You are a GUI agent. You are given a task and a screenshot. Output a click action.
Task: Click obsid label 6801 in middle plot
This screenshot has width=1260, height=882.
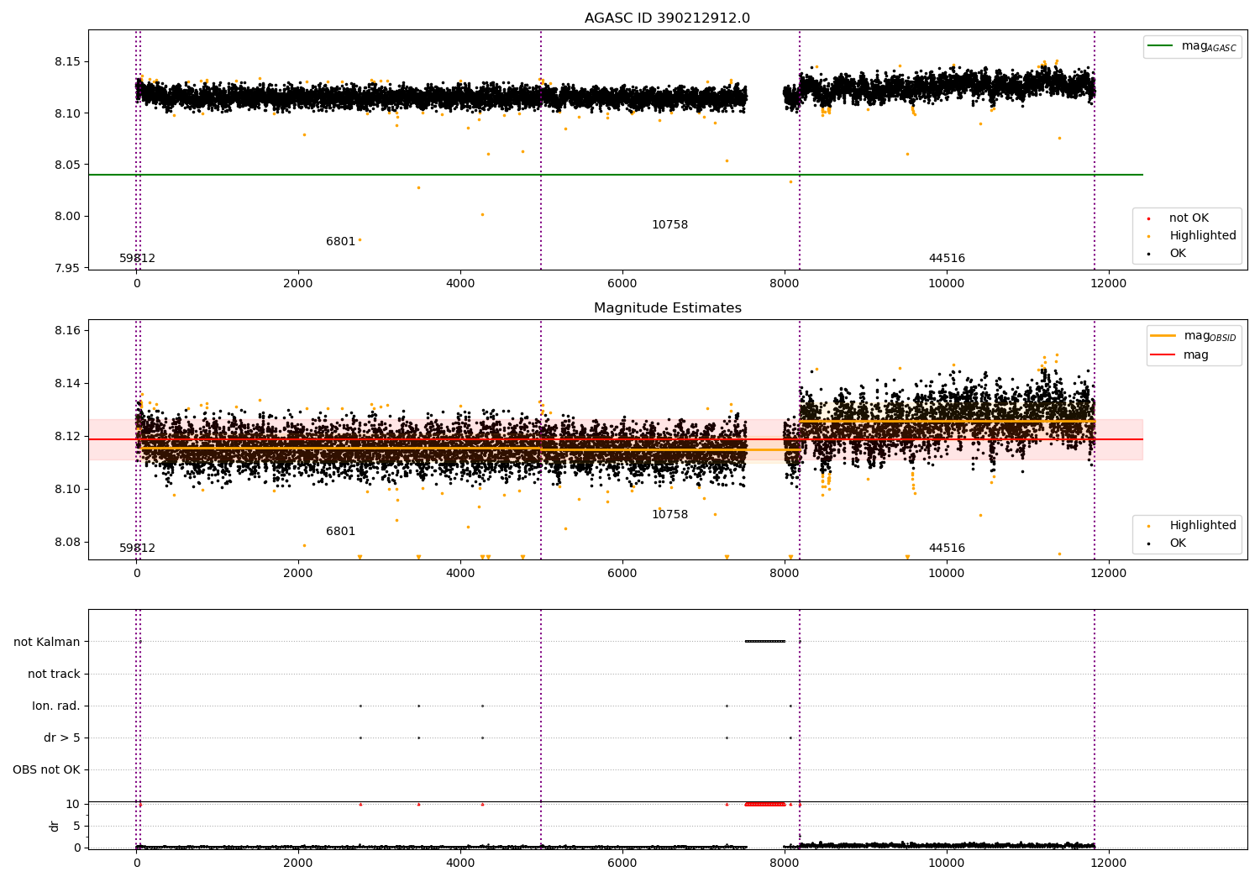click(x=341, y=532)
